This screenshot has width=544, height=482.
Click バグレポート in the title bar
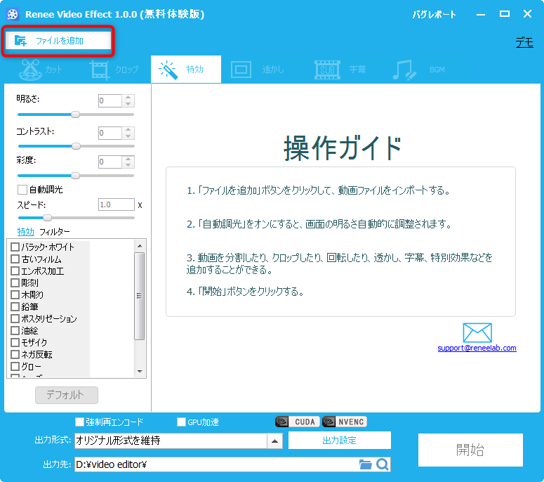click(x=434, y=15)
